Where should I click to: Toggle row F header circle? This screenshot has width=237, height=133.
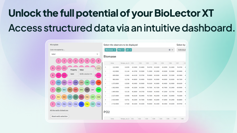[53, 104]
